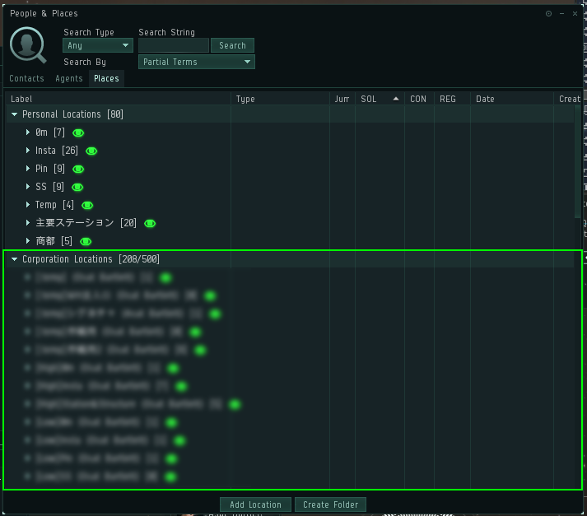
Task: Switch to the Contacts tab
Action: [x=26, y=79]
